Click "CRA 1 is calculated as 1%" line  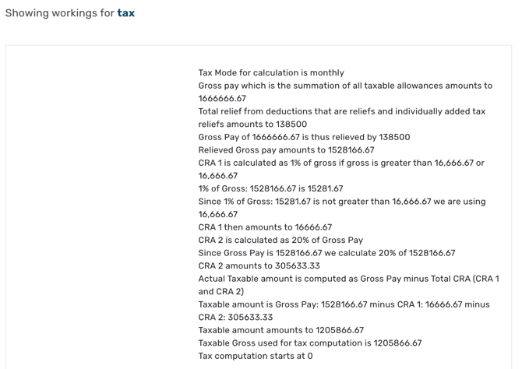[x=341, y=163]
